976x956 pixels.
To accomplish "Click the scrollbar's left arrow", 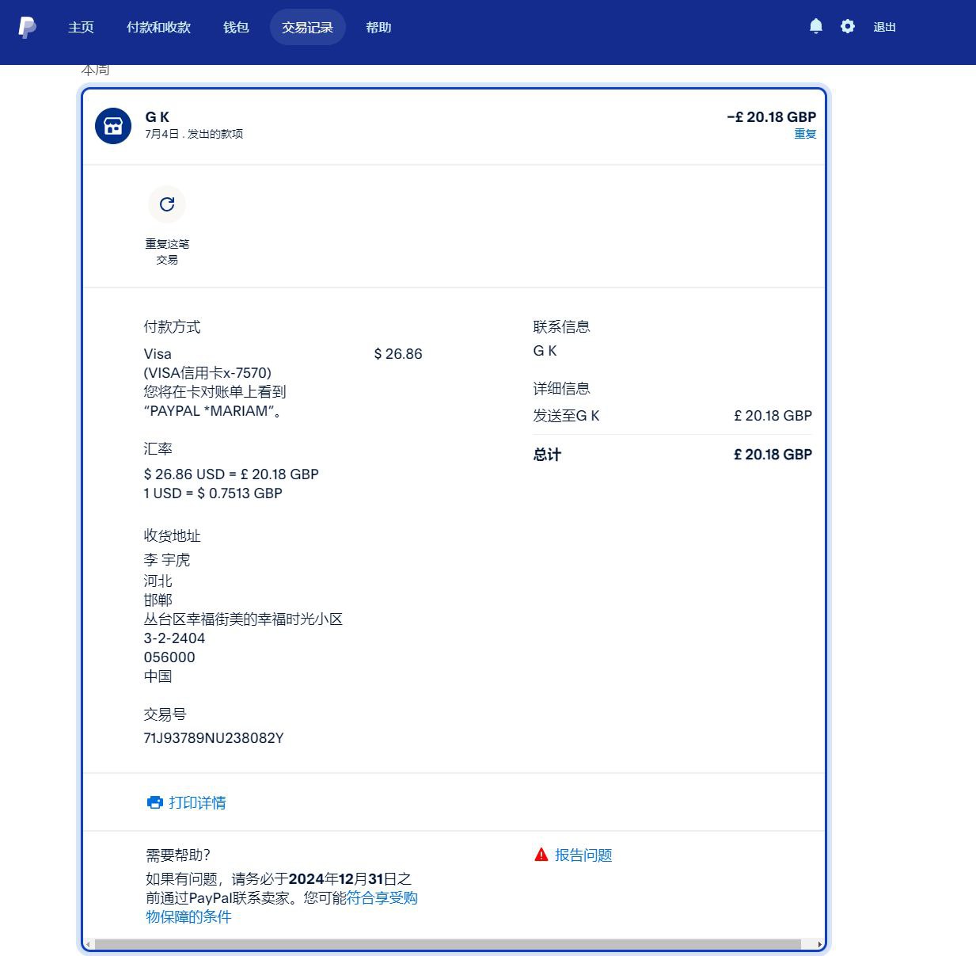I will (88, 944).
